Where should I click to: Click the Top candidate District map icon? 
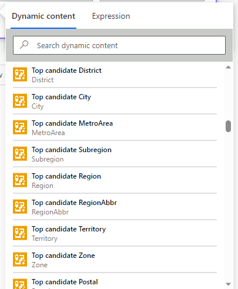20,75
